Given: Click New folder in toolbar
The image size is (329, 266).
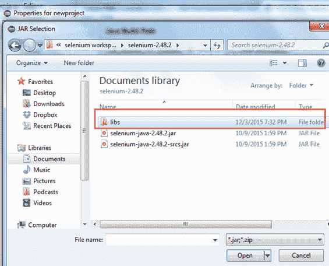Looking at the screenshot, I should [x=79, y=63].
